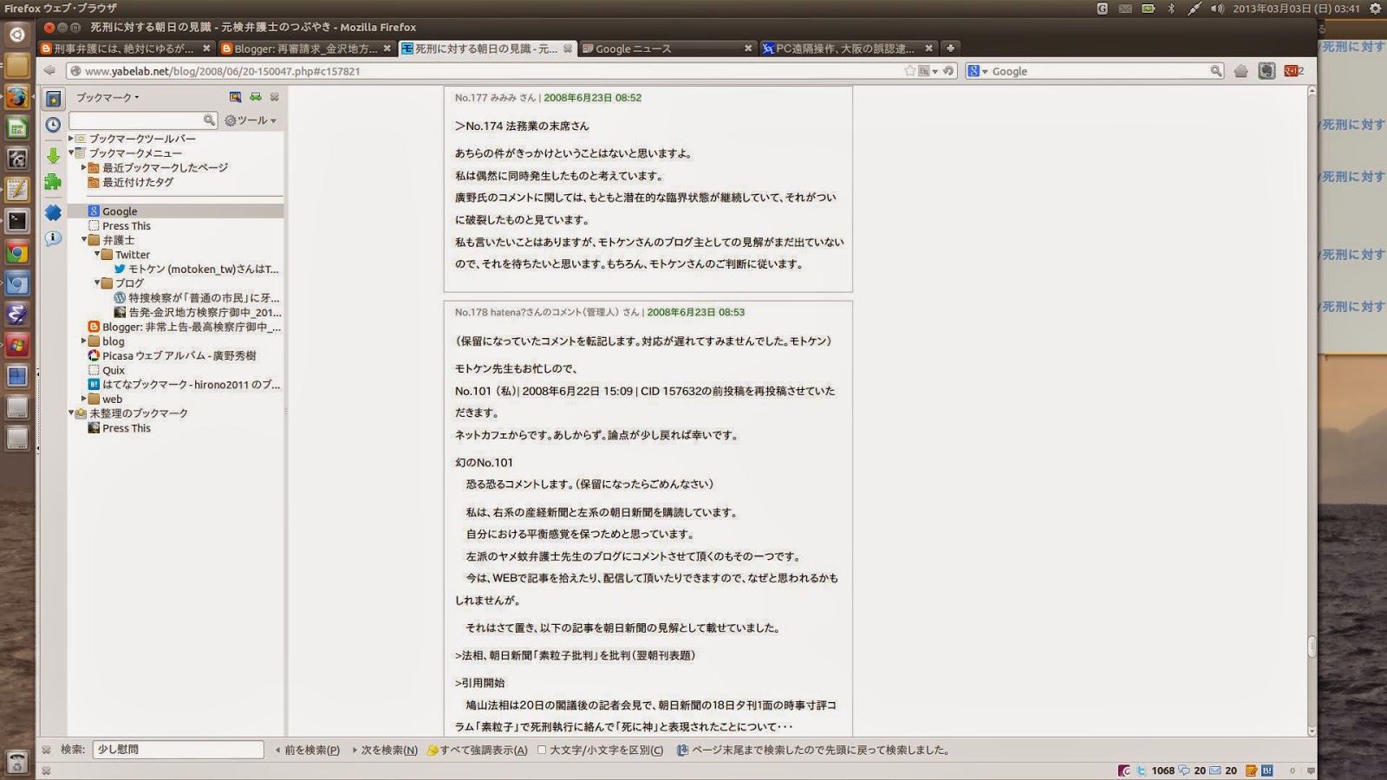Open the History clock panel icon
This screenshot has width=1387, height=780.
pos(54,125)
